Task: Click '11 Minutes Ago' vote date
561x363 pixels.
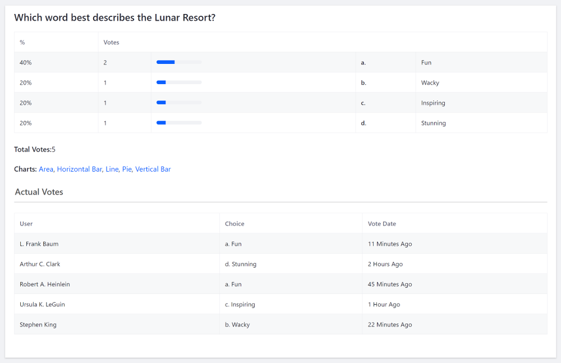Action: [x=390, y=244]
